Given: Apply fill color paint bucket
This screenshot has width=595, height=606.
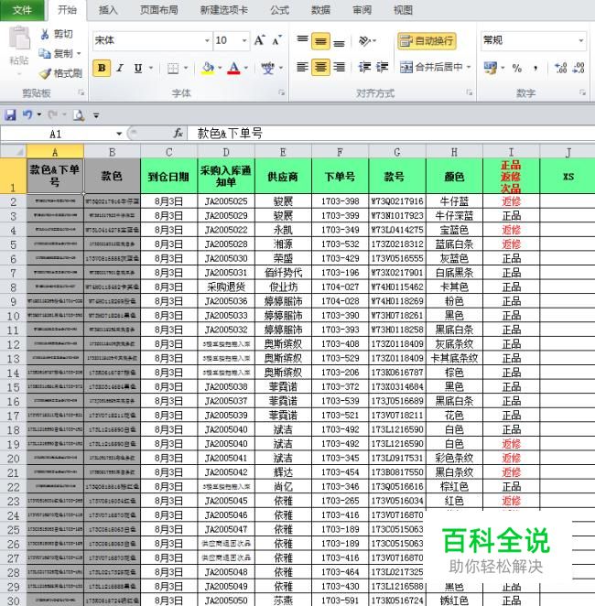Looking at the screenshot, I should [x=208, y=69].
